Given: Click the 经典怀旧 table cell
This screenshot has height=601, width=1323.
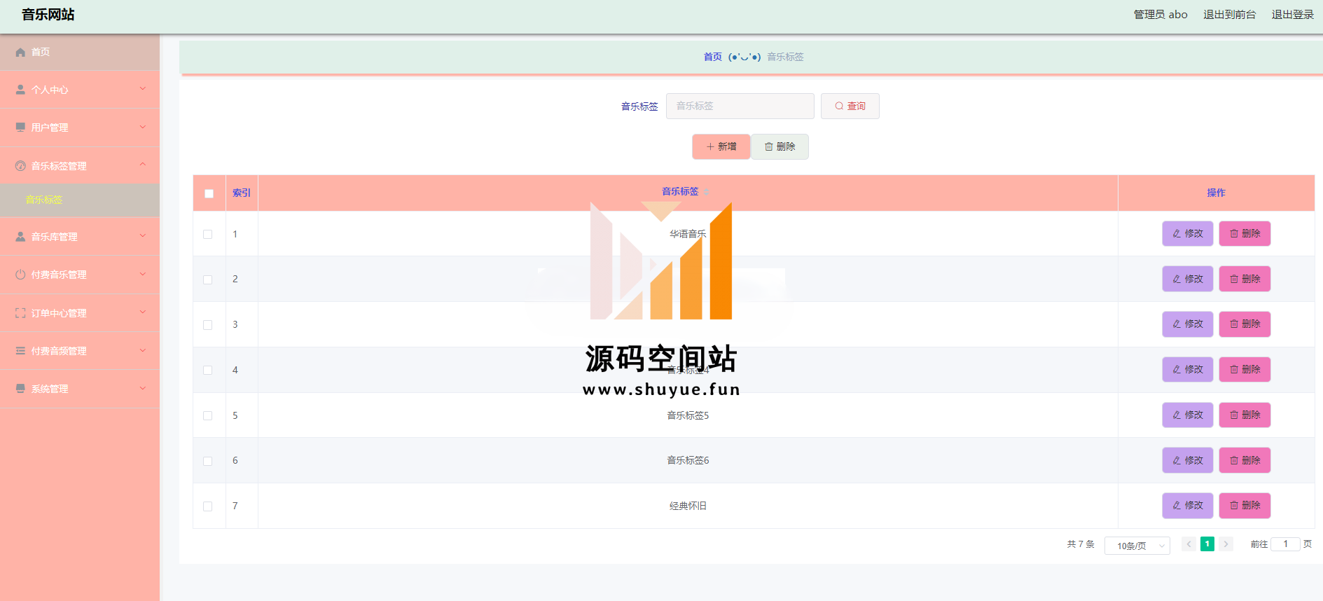Looking at the screenshot, I should pos(688,506).
